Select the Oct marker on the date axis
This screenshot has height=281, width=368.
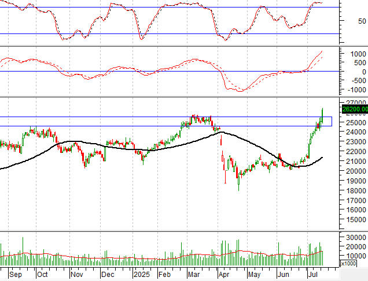43,275
